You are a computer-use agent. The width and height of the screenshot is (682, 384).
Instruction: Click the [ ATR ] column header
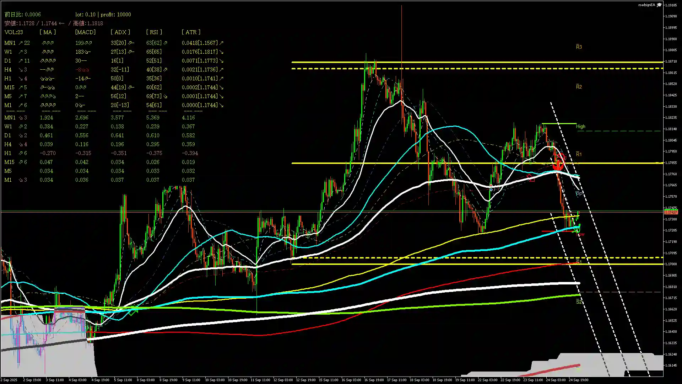click(191, 32)
